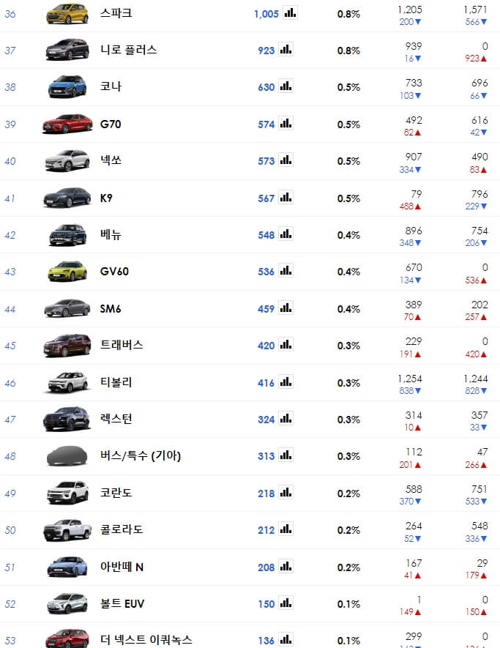Open the bar chart icon for 볼트 EUV
Image resolution: width=500 pixels, height=648 pixels.
pos(286,603)
